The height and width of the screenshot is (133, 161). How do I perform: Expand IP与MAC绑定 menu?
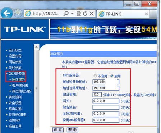(17, 114)
